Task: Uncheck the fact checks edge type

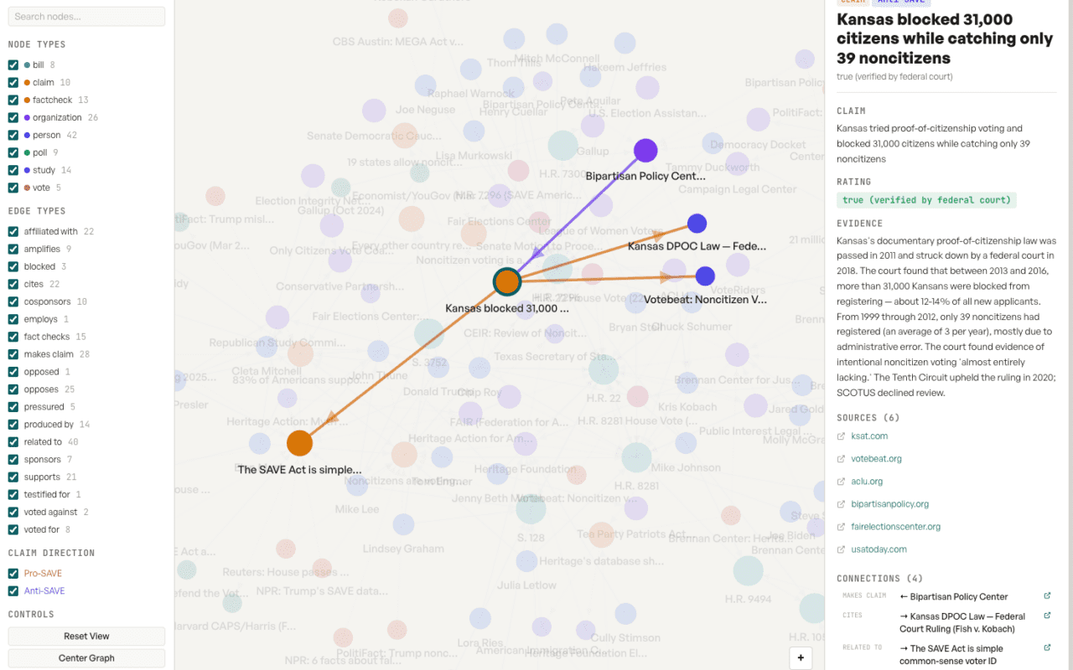Action: (x=13, y=337)
